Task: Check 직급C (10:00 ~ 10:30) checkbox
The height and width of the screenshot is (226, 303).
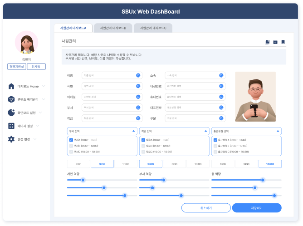Action: coord(143,152)
